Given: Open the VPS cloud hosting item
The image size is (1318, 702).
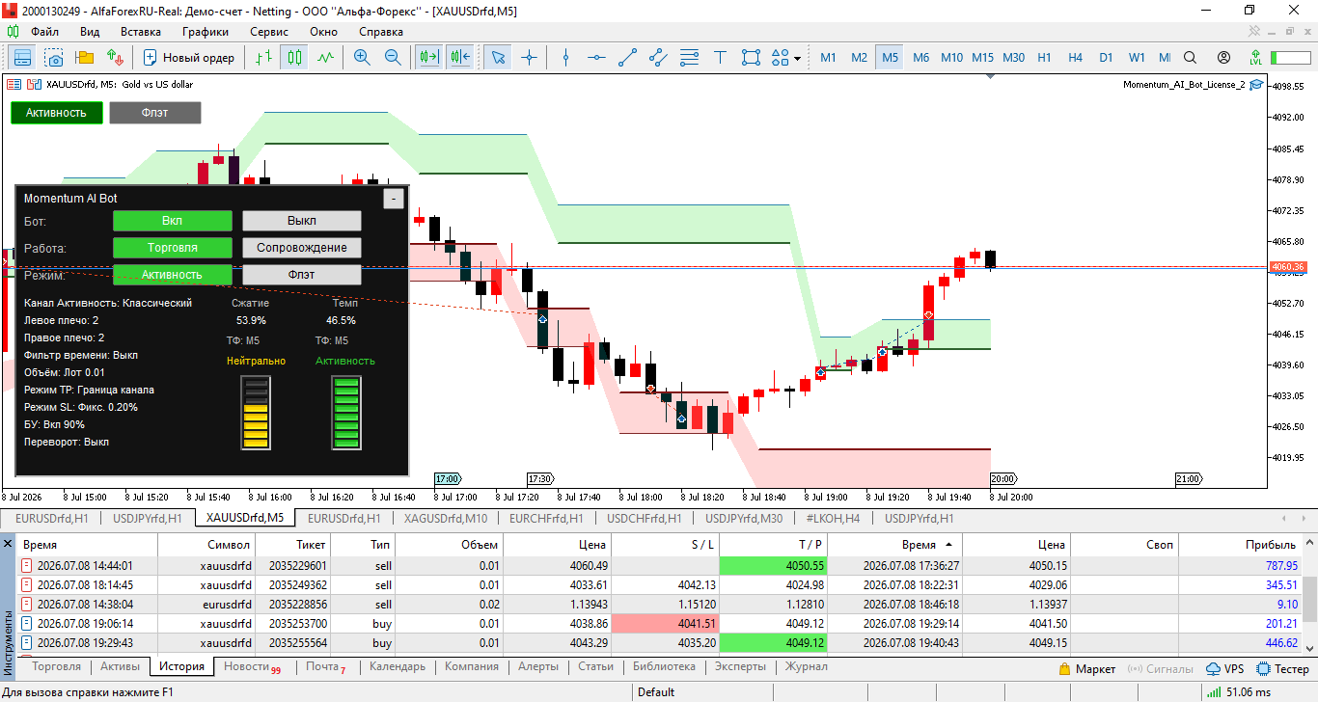Looking at the screenshot, I should 1225,668.
